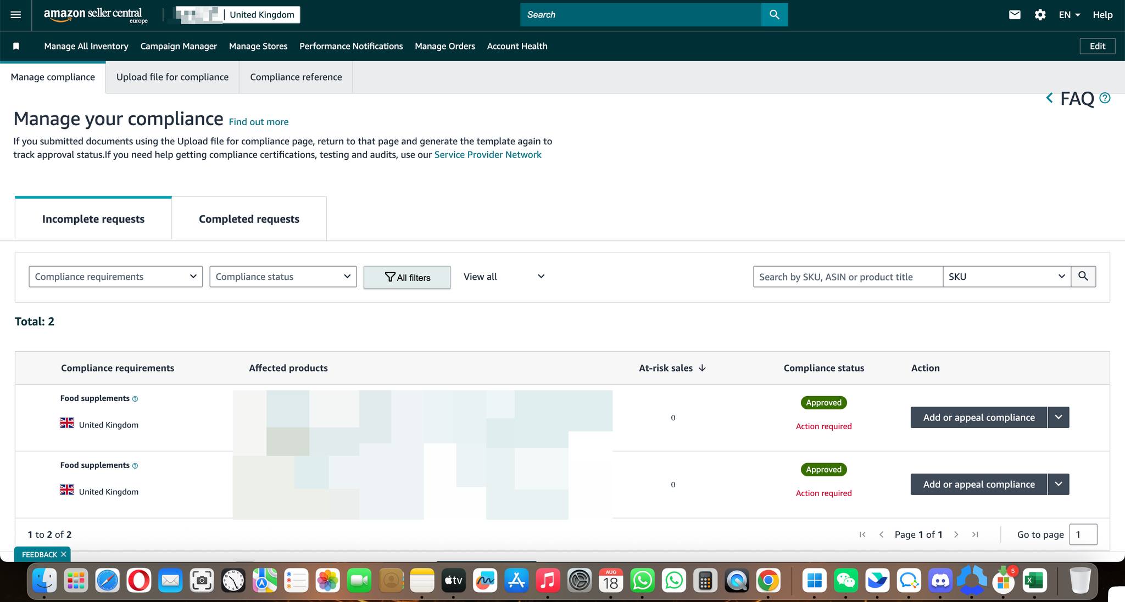Click the Go to page number field
1125x602 pixels.
(x=1083, y=535)
